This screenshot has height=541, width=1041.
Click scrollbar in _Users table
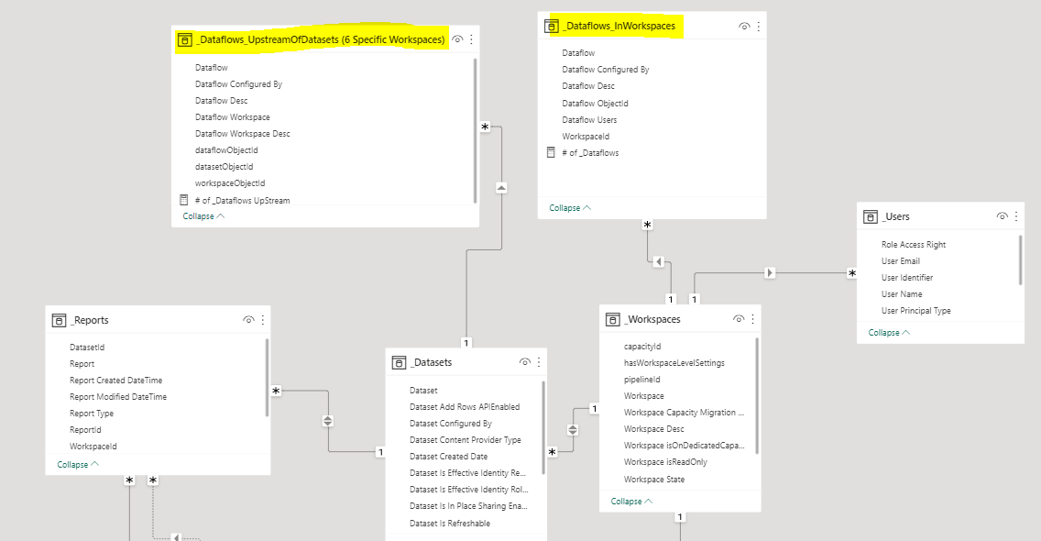1021,259
